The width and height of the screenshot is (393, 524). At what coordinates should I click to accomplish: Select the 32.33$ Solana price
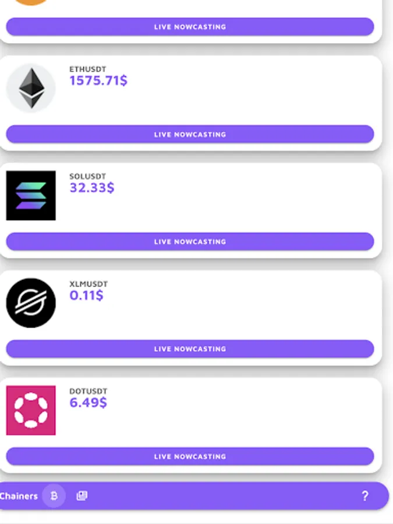(92, 188)
